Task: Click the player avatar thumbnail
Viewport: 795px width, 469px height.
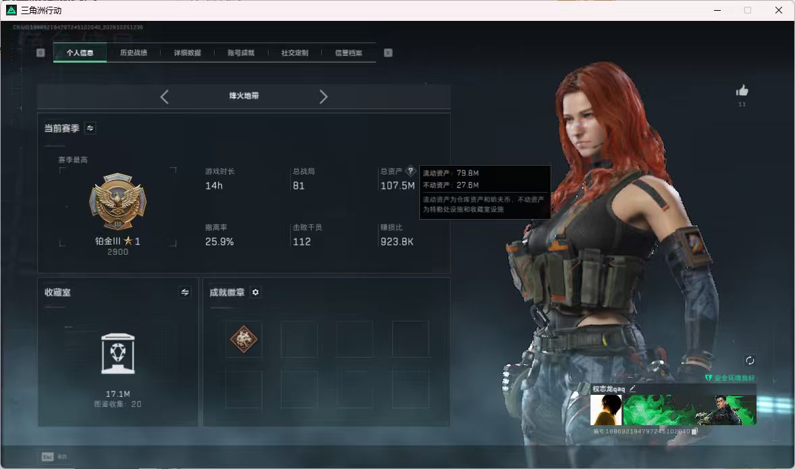Action: [606, 410]
